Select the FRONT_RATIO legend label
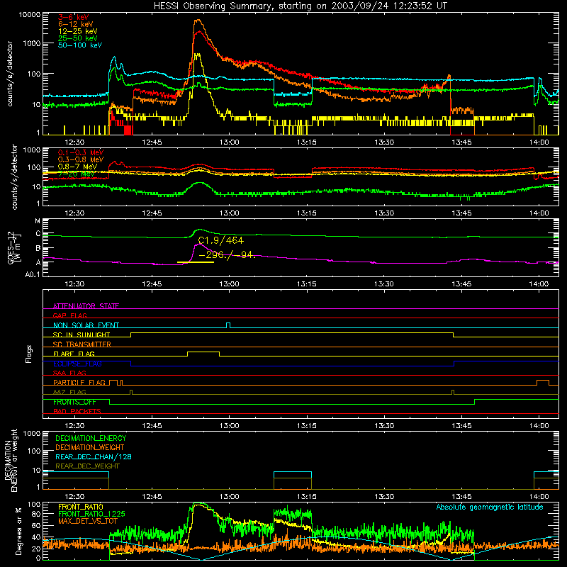The height and width of the screenshot is (567, 567). [81, 507]
